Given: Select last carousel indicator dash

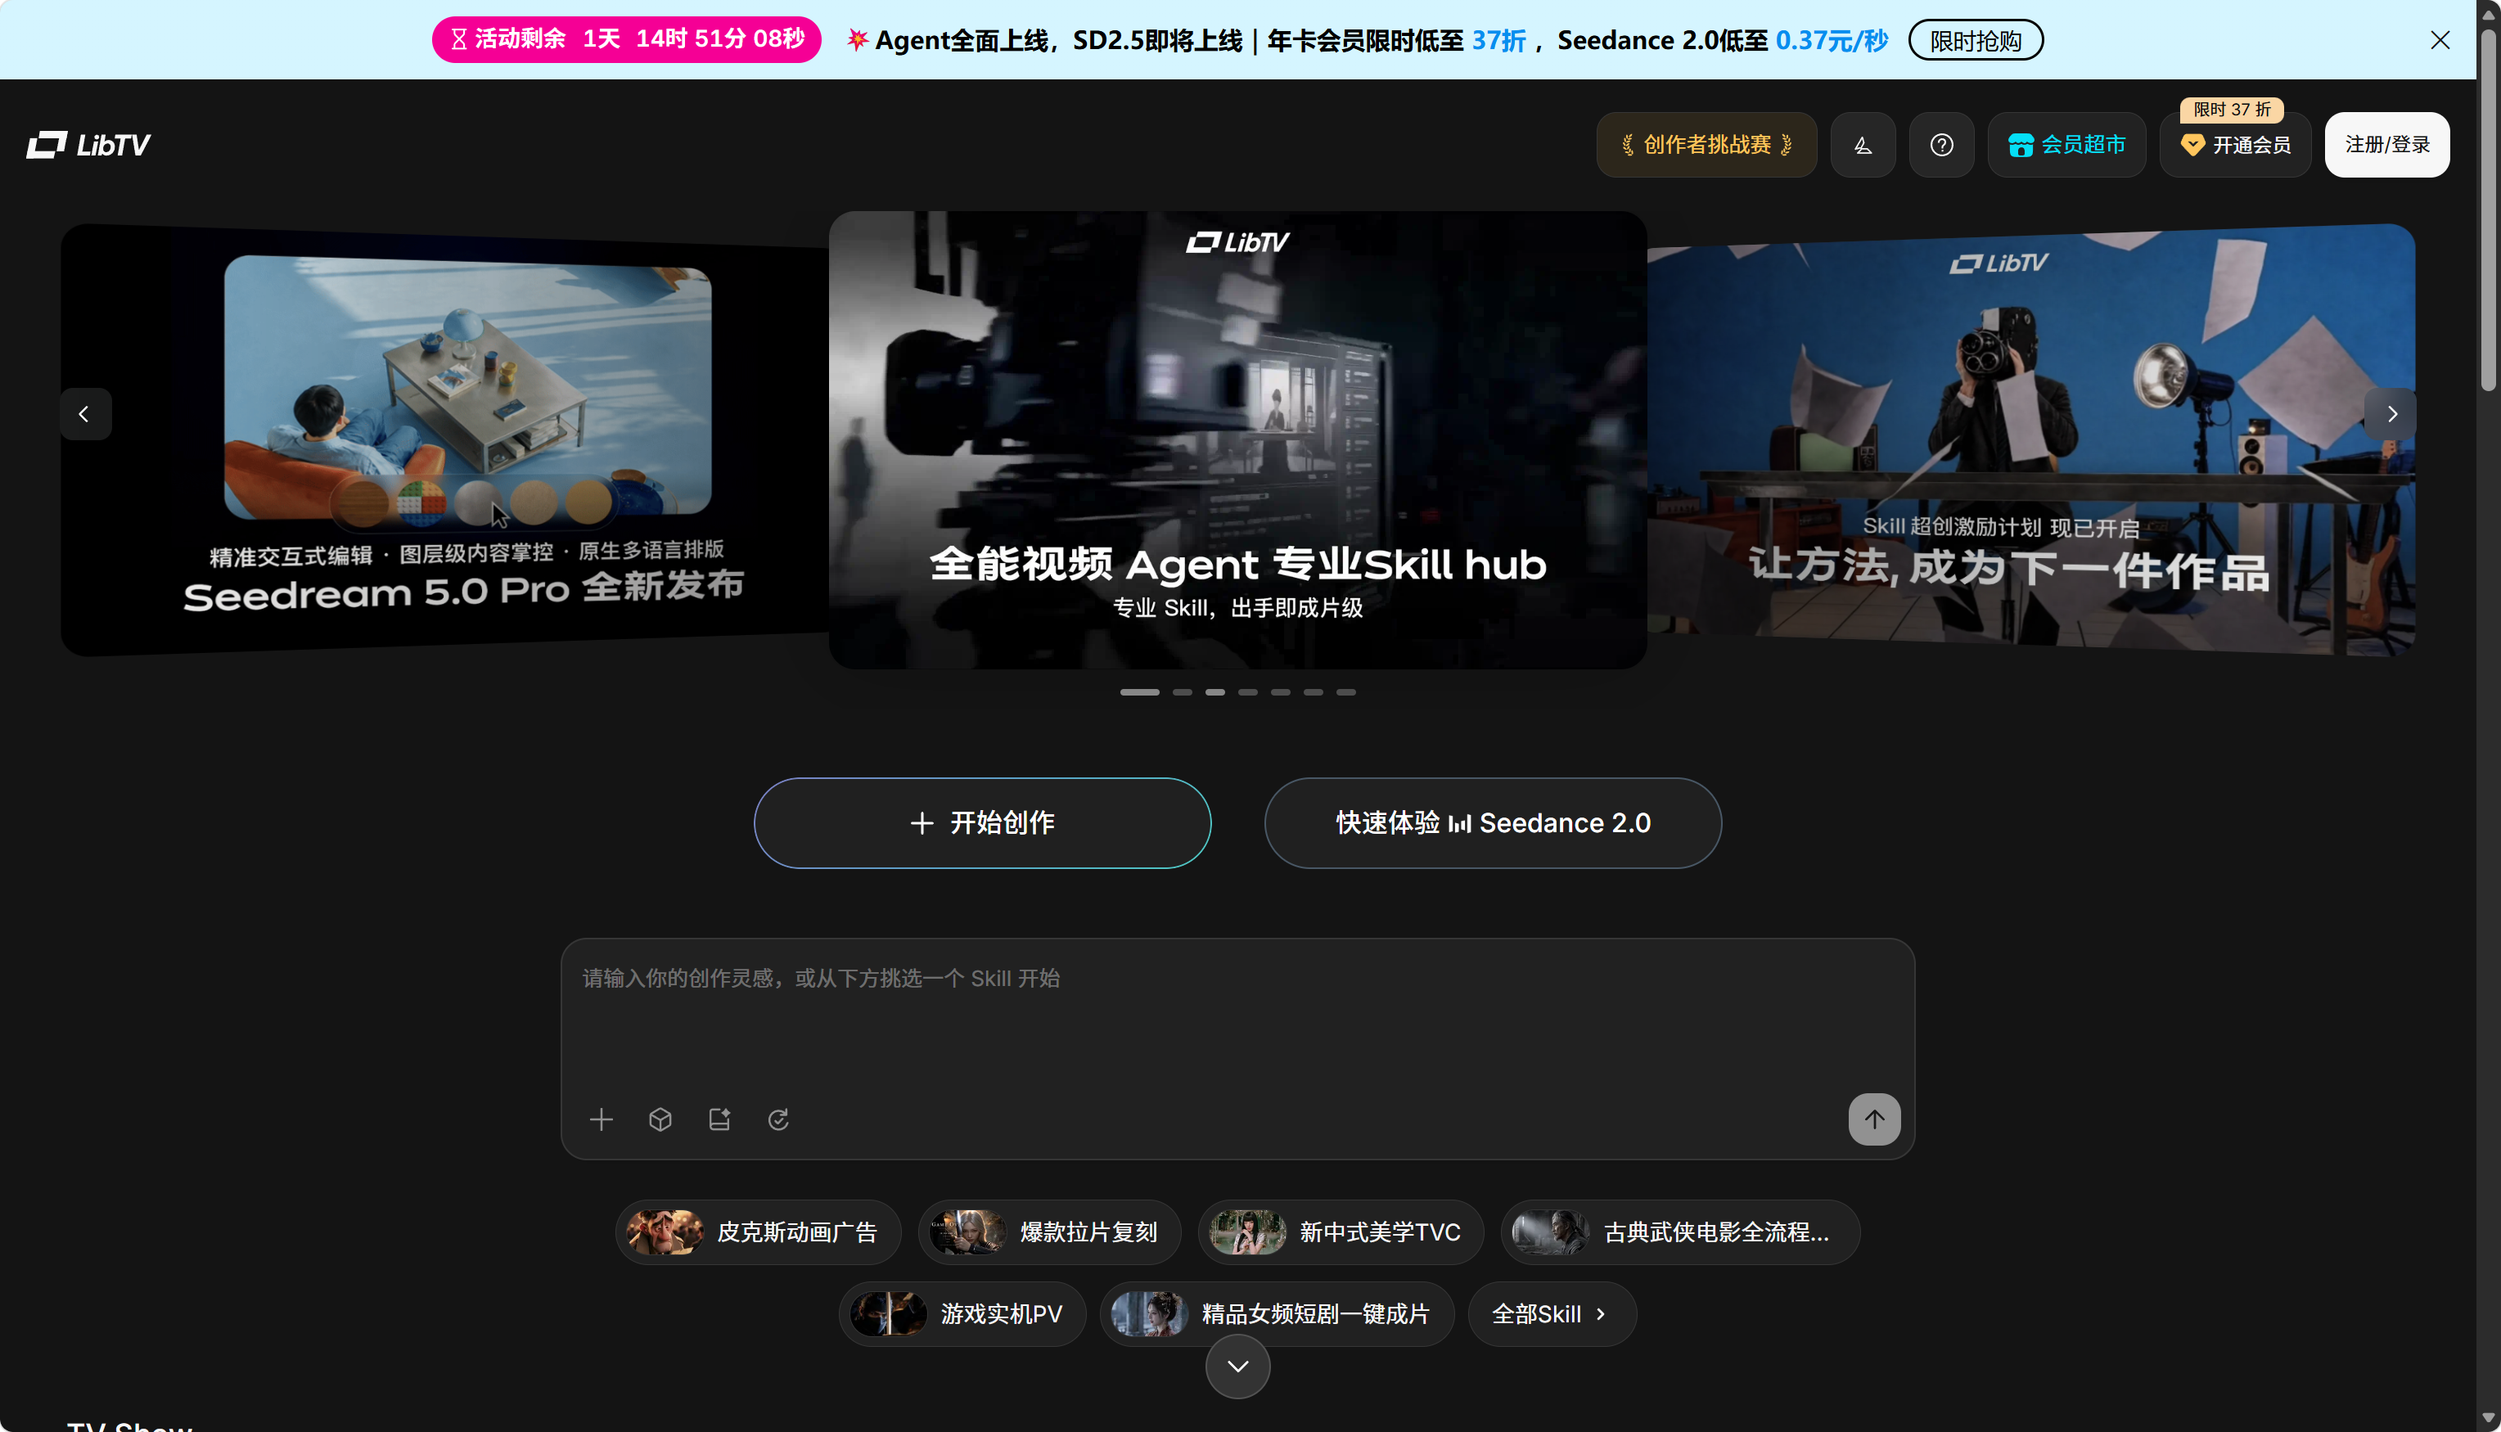Looking at the screenshot, I should pos(1346,692).
